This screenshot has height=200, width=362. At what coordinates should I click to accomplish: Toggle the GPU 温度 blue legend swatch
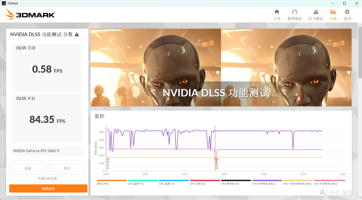[174, 180]
